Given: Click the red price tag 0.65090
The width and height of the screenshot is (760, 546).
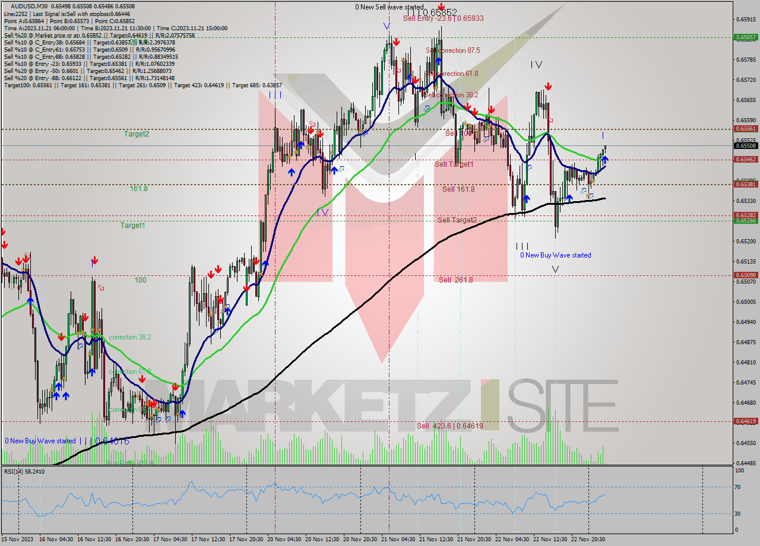Looking at the screenshot, I should (x=746, y=275).
